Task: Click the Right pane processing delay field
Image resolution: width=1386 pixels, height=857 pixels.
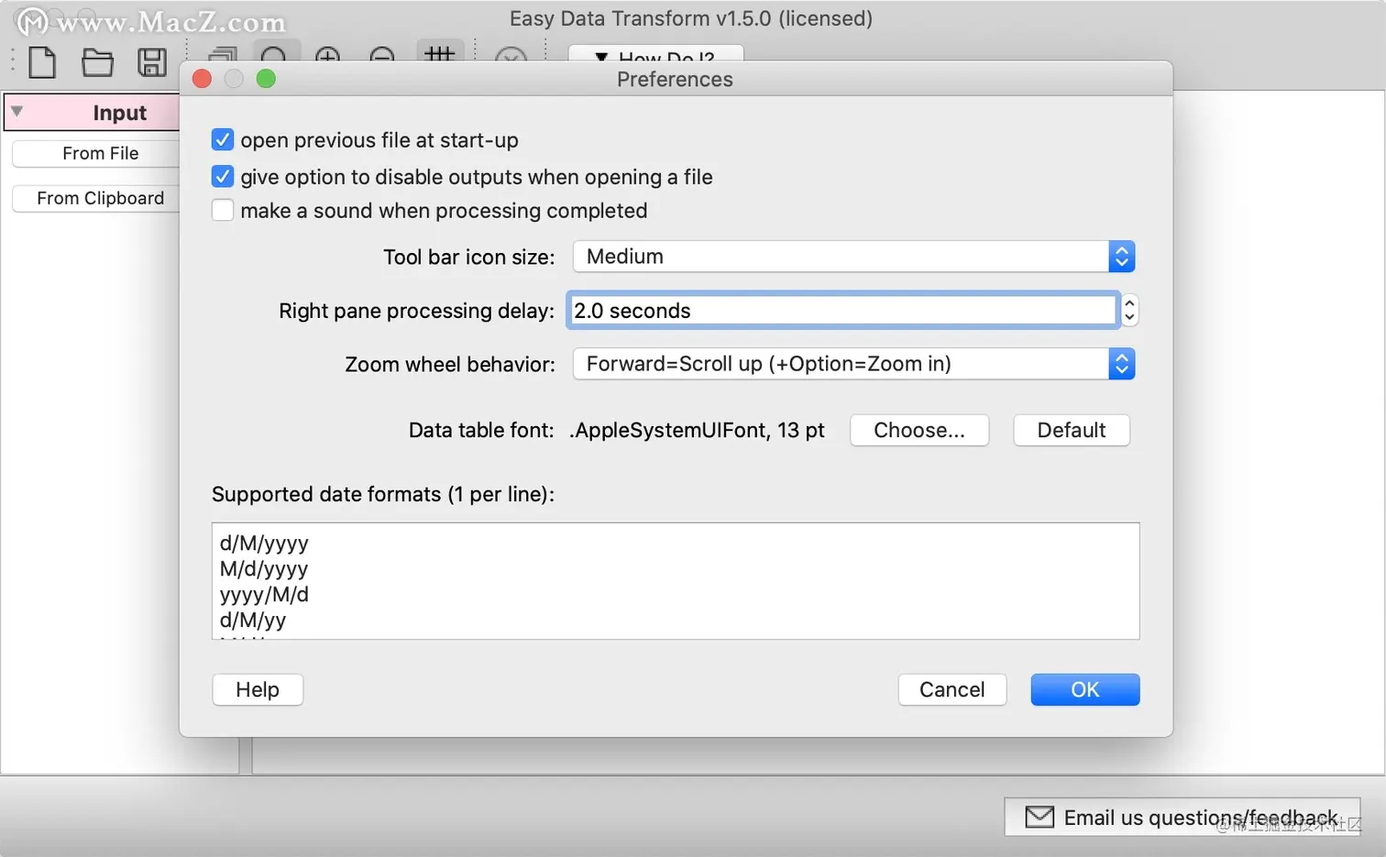Action: pyautogui.click(x=842, y=311)
